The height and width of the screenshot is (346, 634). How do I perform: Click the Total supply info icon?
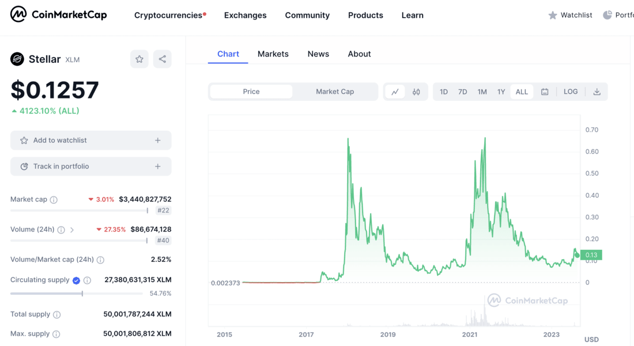[x=57, y=315]
